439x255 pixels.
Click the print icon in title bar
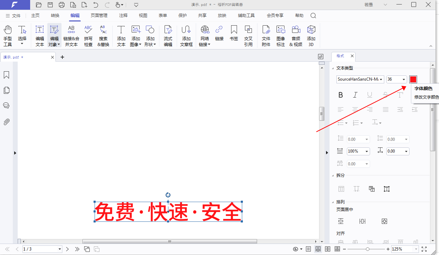pos(62,5)
